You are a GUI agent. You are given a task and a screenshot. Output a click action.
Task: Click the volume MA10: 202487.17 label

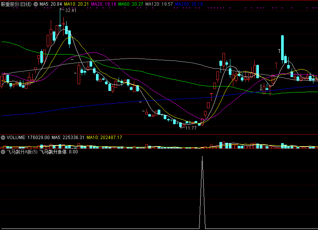[x=104, y=138]
